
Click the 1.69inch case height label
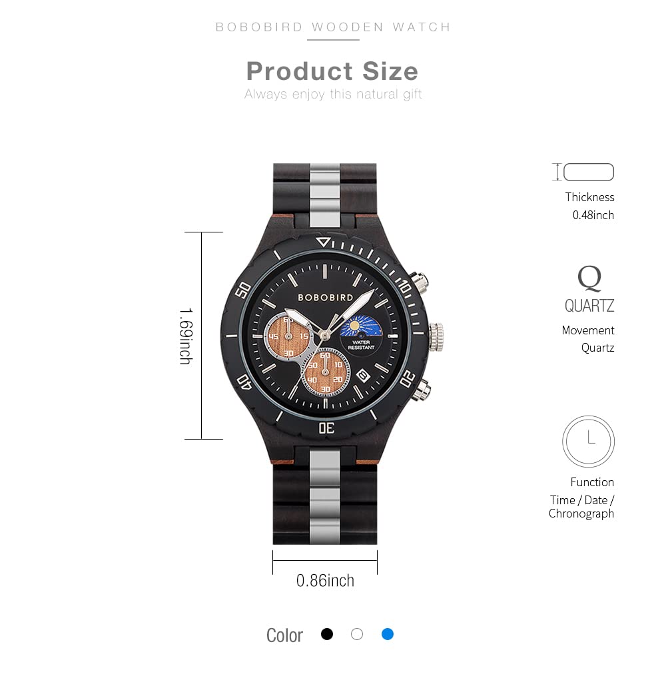(186, 336)
